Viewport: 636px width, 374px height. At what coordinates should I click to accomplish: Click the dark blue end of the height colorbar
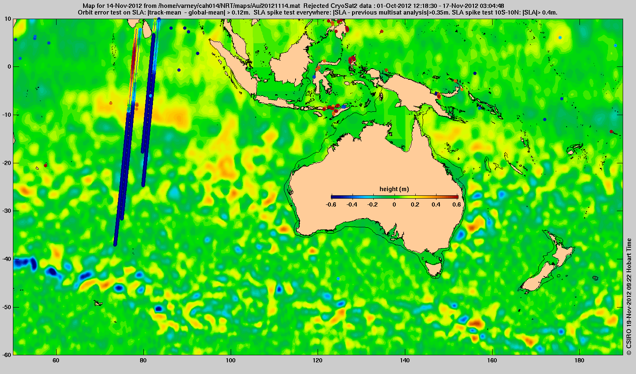[333, 197]
